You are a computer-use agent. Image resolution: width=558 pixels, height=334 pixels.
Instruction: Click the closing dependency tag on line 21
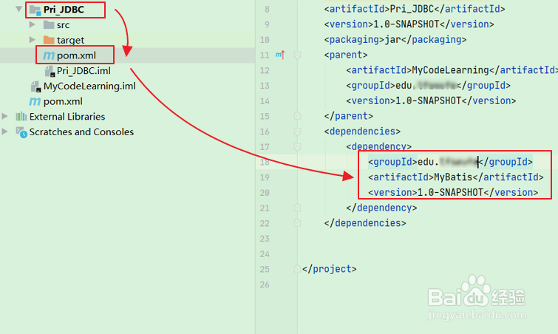coord(381,208)
